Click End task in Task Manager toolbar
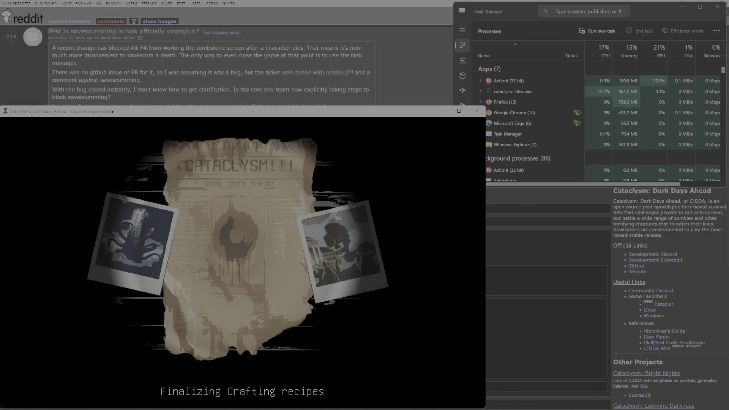The image size is (729, 410). coord(639,31)
